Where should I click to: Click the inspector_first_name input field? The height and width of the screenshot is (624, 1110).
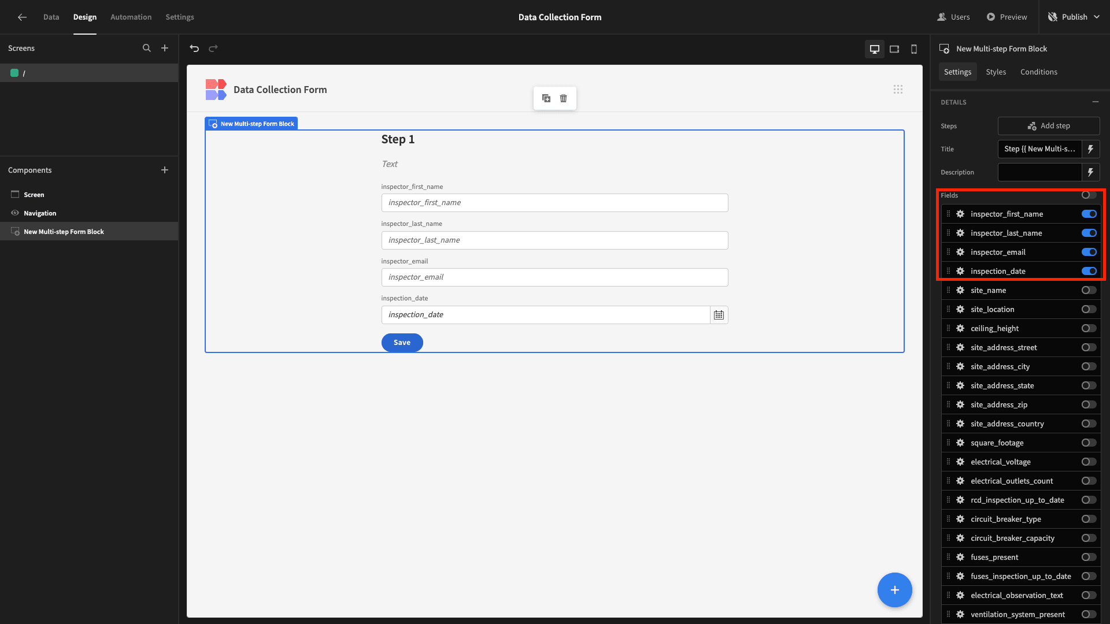[x=554, y=203]
